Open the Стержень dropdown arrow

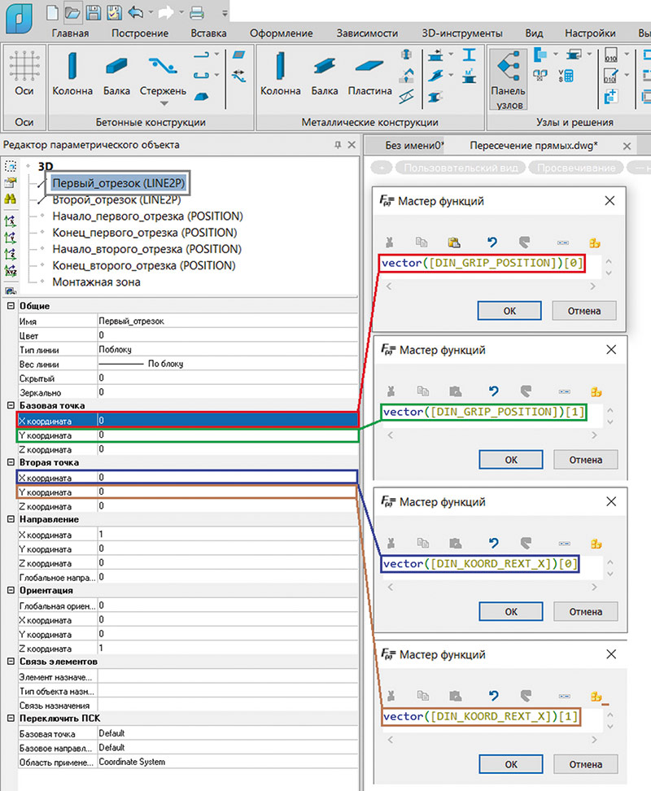163,104
